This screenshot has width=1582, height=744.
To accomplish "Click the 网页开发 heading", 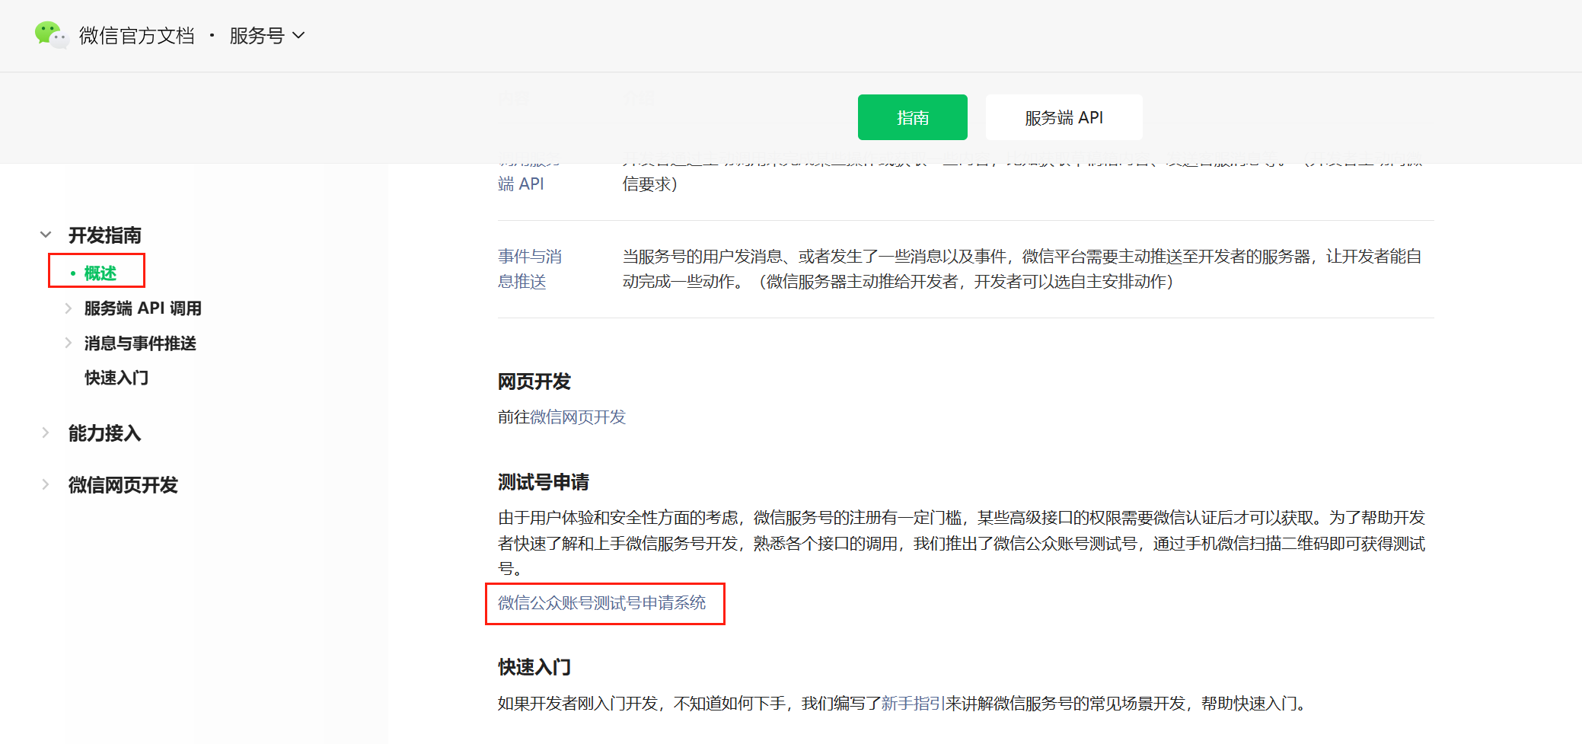I will pos(534,382).
